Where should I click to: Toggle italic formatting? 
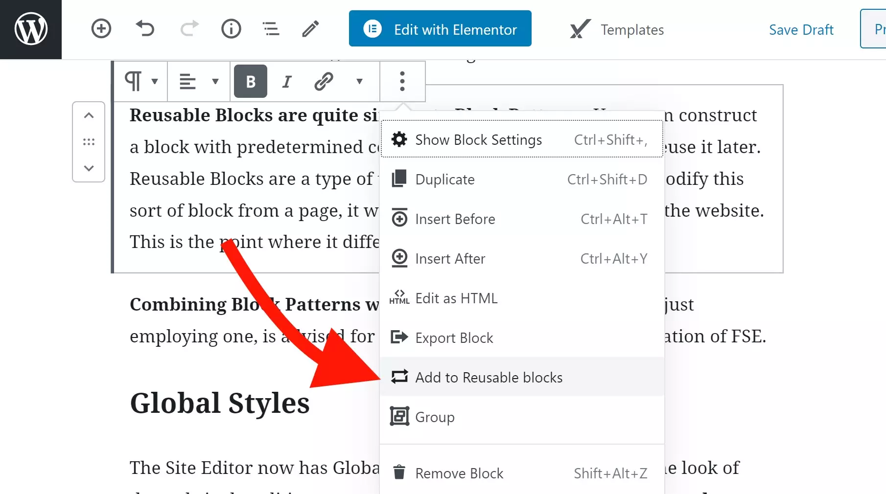point(287,81)
